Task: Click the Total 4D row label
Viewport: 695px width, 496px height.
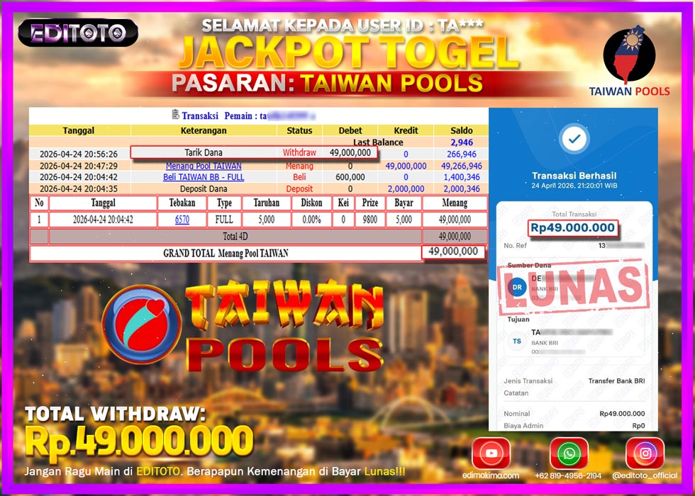Action: (x=235, y=237)
